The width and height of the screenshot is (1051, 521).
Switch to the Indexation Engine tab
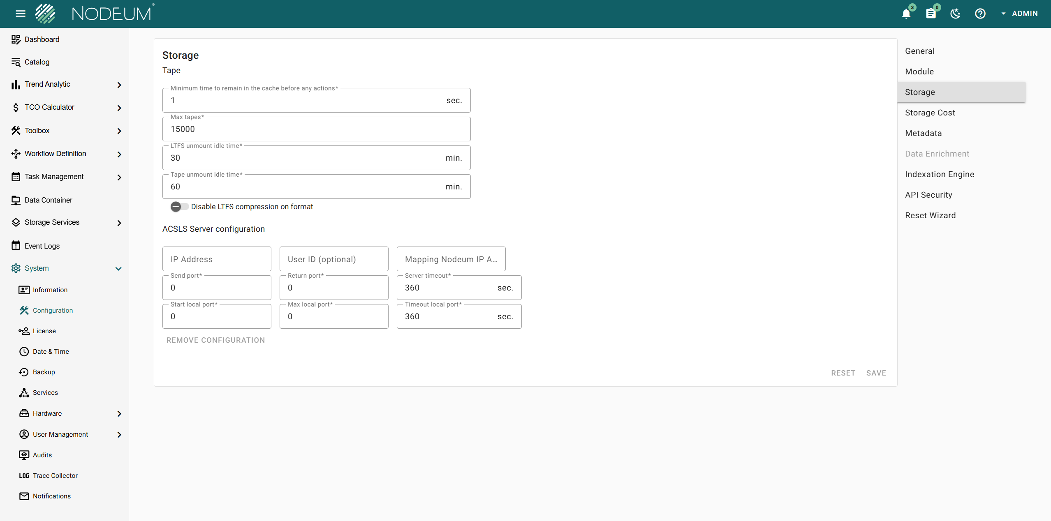coord(939,174)
